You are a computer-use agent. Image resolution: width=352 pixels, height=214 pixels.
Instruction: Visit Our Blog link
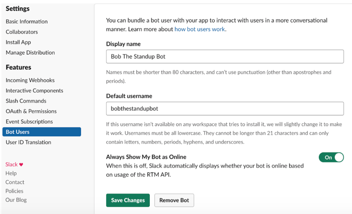(16, 200)
